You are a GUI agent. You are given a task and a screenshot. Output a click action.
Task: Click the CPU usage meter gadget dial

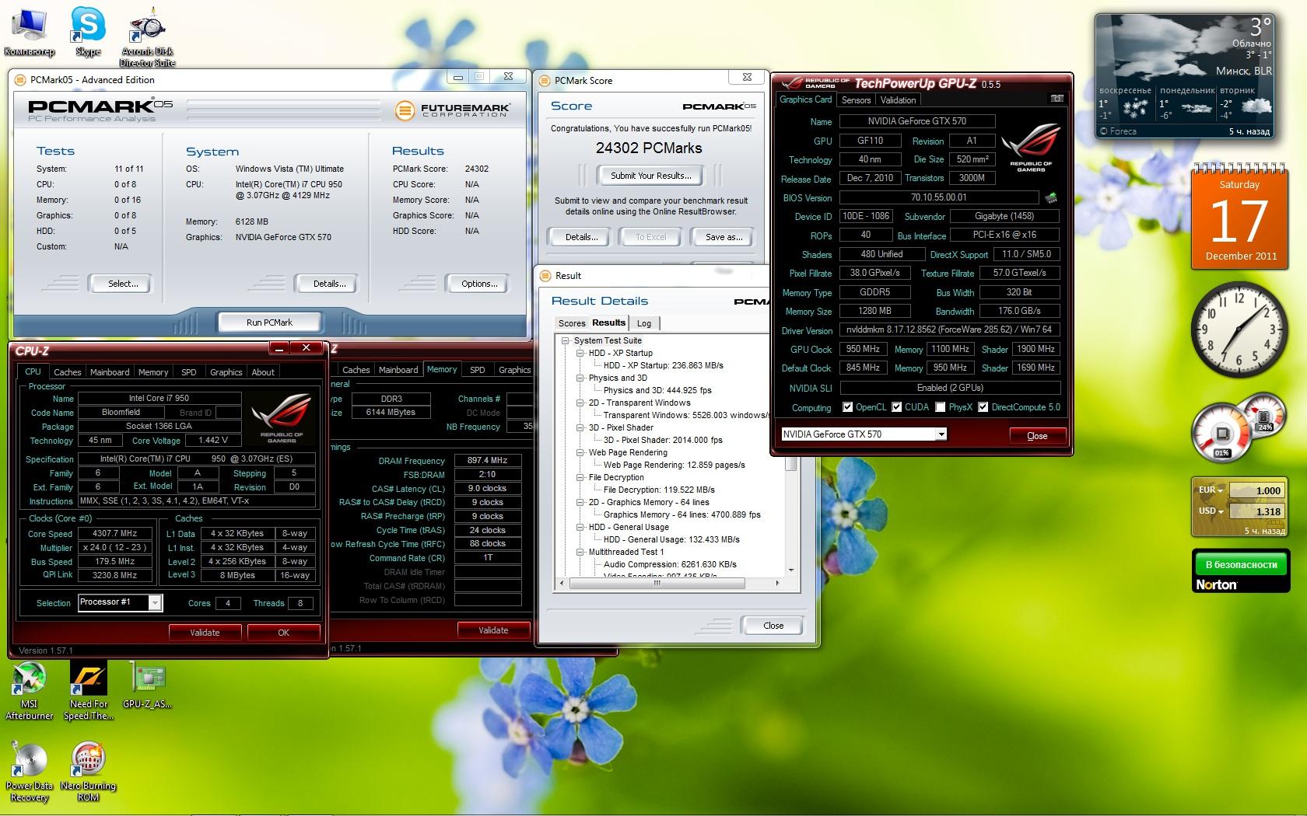pos(1222,434)
